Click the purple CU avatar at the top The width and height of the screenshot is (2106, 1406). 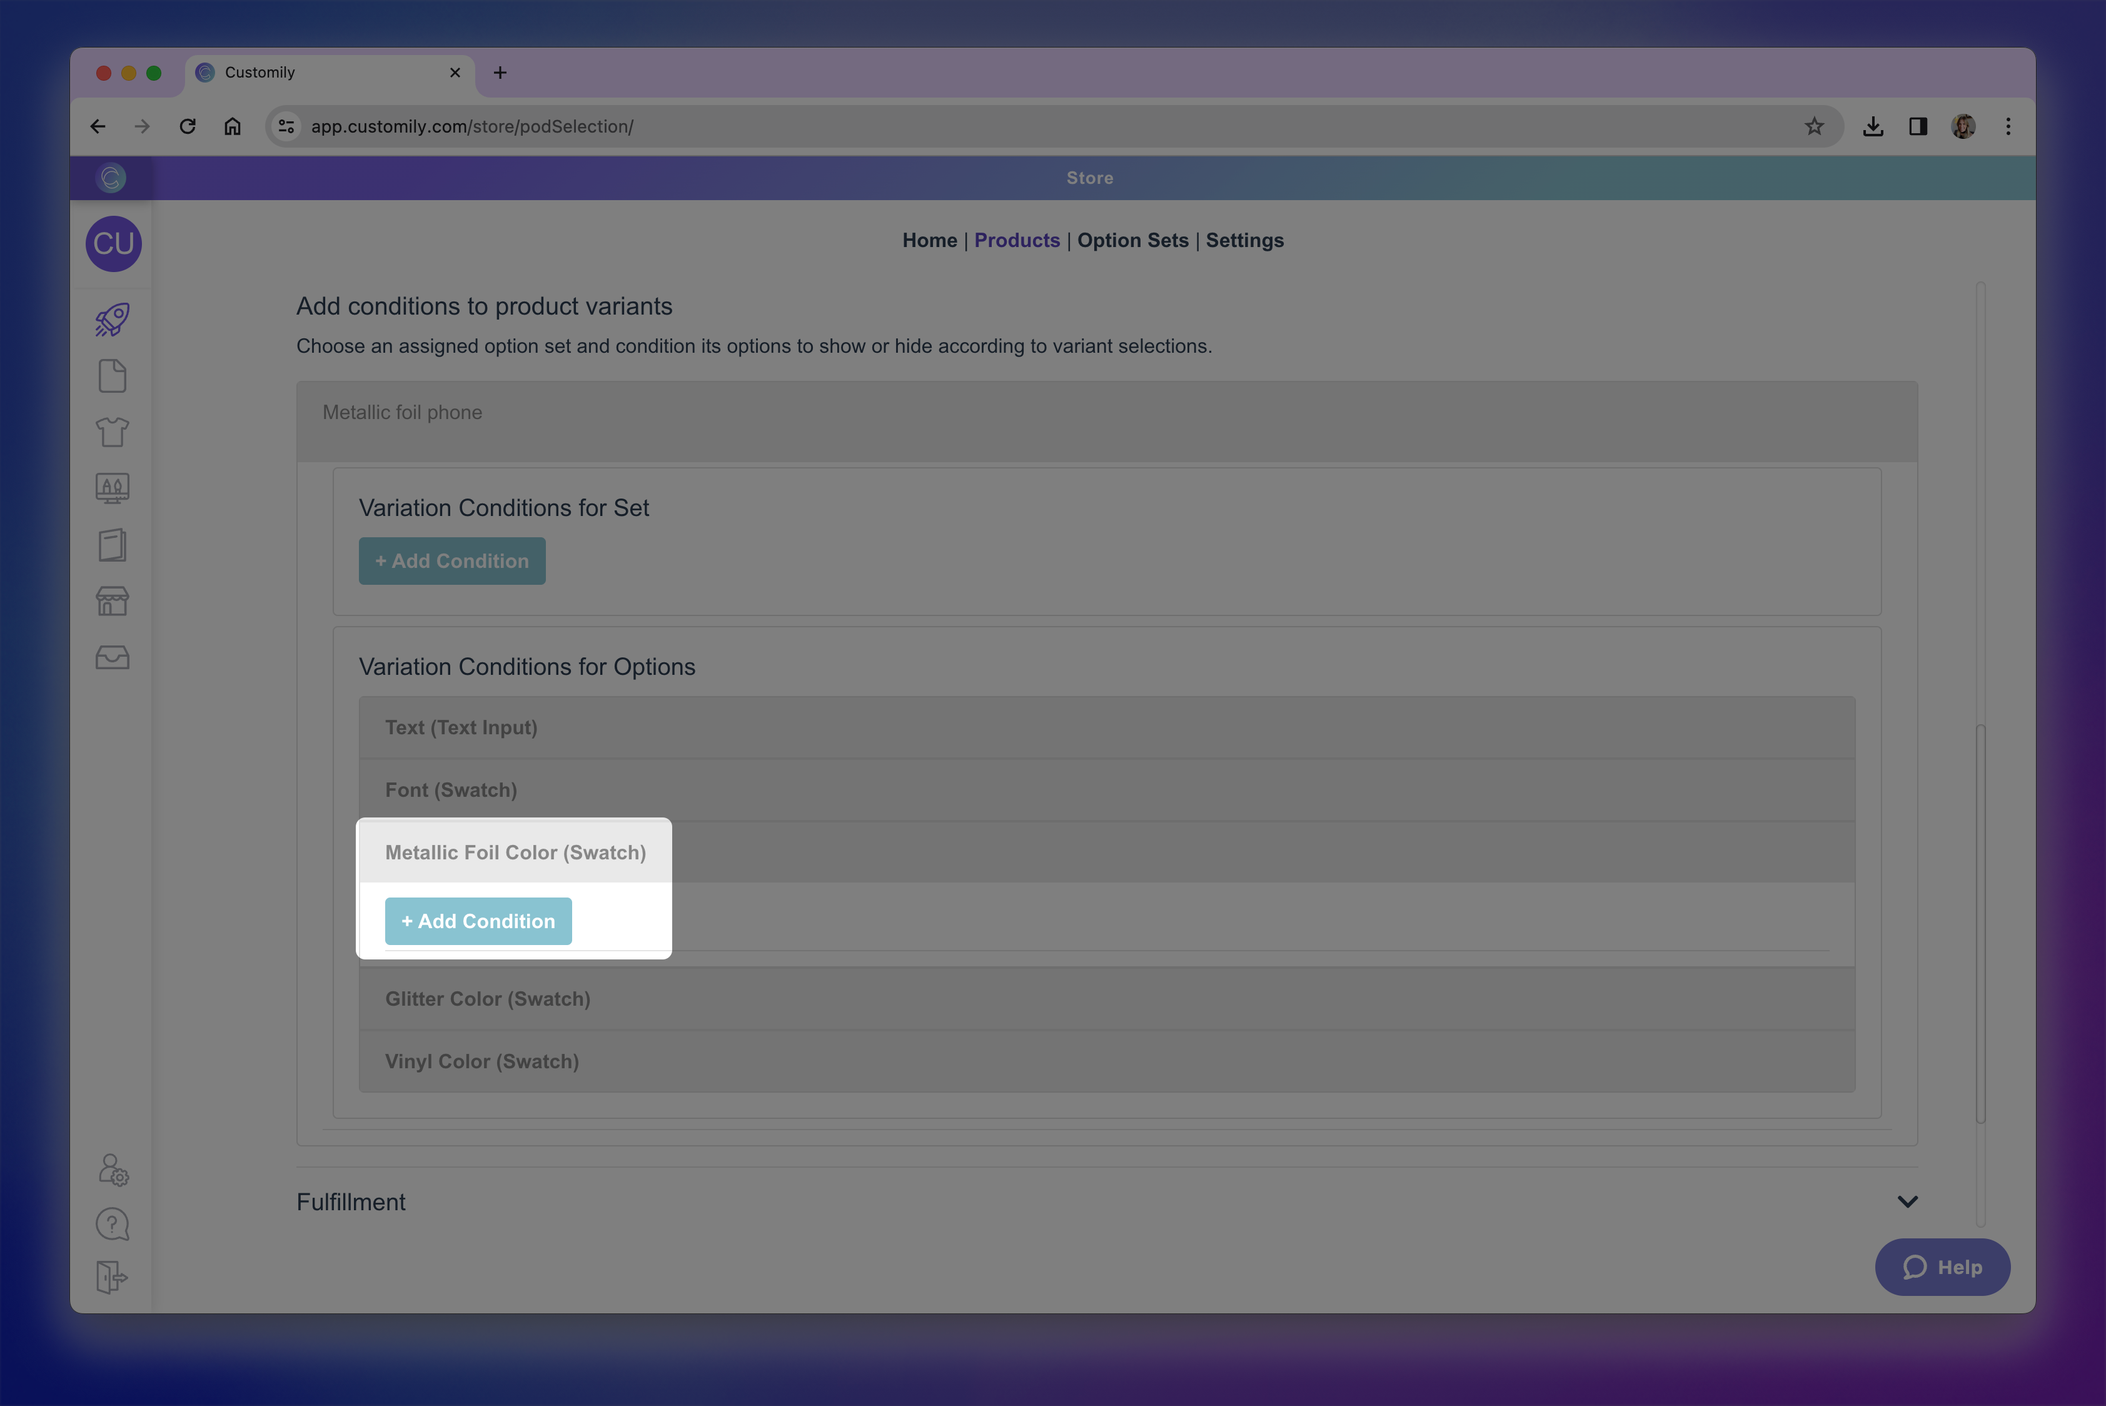(x=113, y=243)
